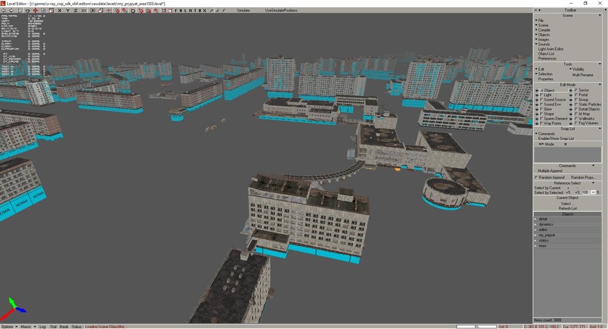This screenshot has height=329, width=608.
Task: Click the Z axis constraint button
Action: pyautogui.click(x=75, y=10)
